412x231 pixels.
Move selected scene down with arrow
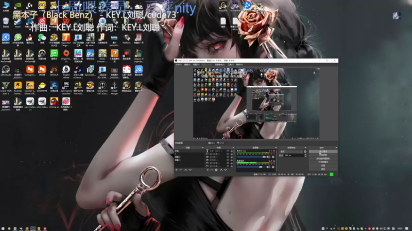(190, 170)
